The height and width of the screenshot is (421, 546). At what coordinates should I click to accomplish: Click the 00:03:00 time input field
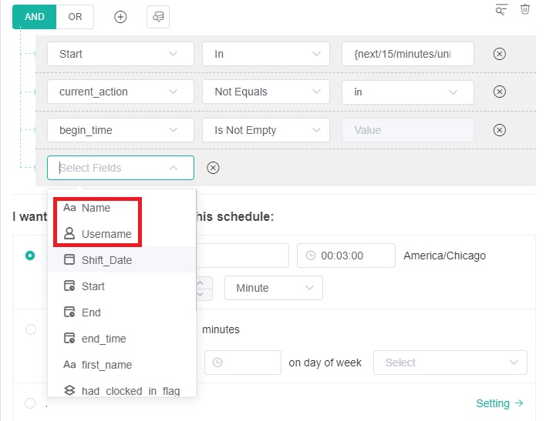tap(345, 256)
